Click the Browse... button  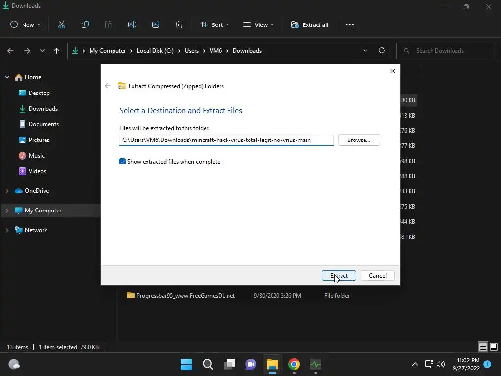tap(359, 140)
